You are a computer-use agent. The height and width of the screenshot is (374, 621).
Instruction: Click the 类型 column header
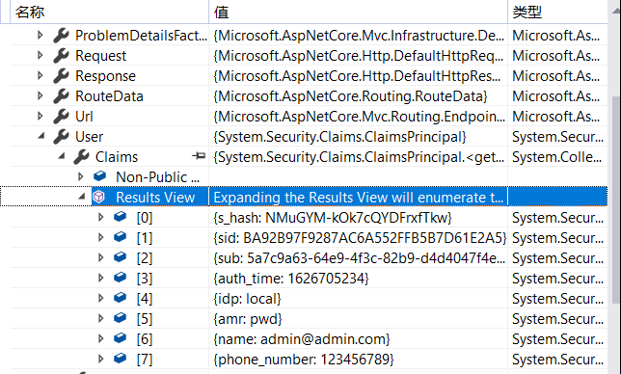click(557, 12)
